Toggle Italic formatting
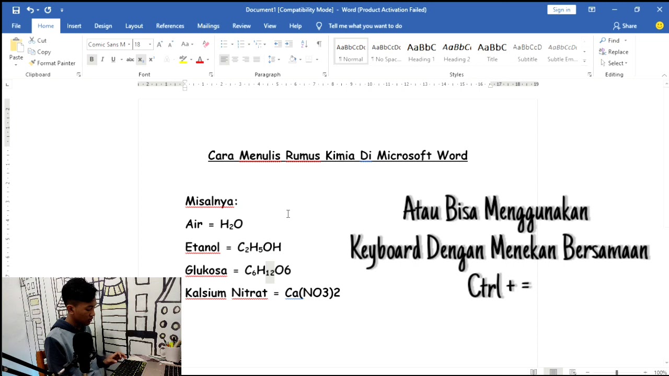The width and height of the screenshot is (669, 376). (102, 60)
